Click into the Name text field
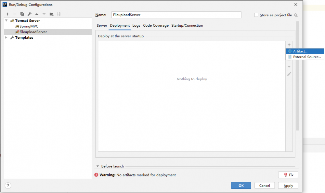 (x=176, y=15)
